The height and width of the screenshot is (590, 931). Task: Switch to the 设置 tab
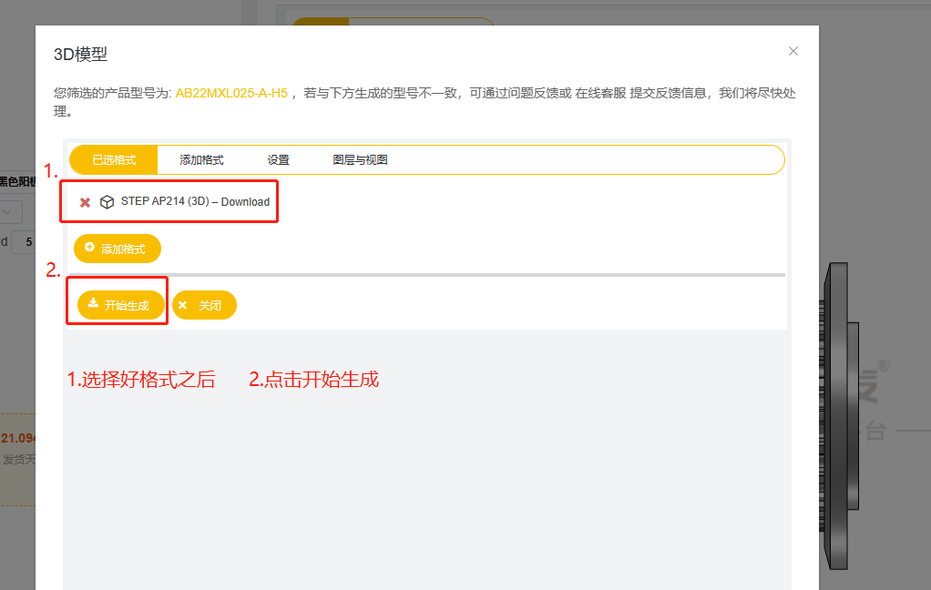coord(277,159)
